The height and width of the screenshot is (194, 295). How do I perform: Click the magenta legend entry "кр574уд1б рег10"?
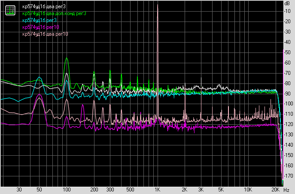[x=41, y=27]
